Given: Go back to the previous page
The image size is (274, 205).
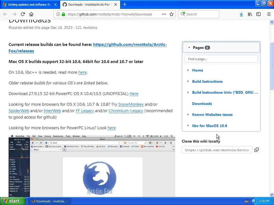Looking at the screenshot, I should click(5, 14).
